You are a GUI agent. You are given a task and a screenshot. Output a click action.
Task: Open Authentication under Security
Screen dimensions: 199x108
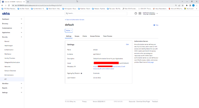point(9,50)
